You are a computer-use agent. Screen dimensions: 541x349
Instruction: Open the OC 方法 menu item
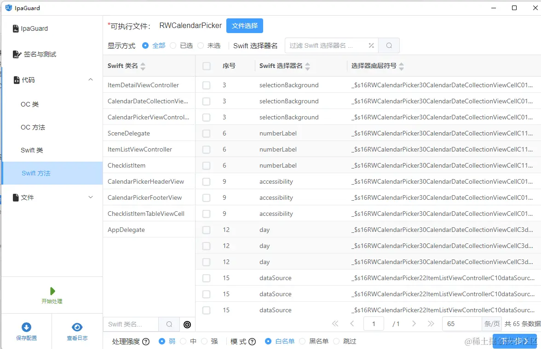[x=33, y=127]
